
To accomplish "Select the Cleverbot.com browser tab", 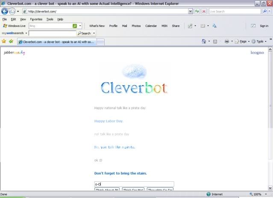I will coord(58,42).
